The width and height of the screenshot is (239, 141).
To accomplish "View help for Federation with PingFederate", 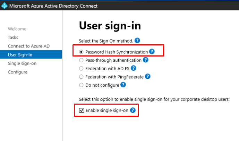I will pyautogui.click(x=147, y=77).
